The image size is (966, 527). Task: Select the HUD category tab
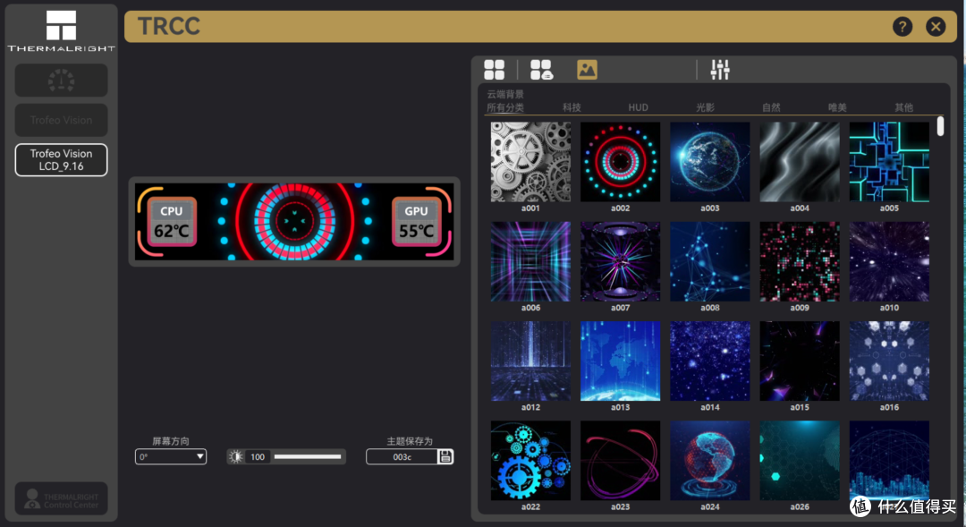[x=639, y=107]
